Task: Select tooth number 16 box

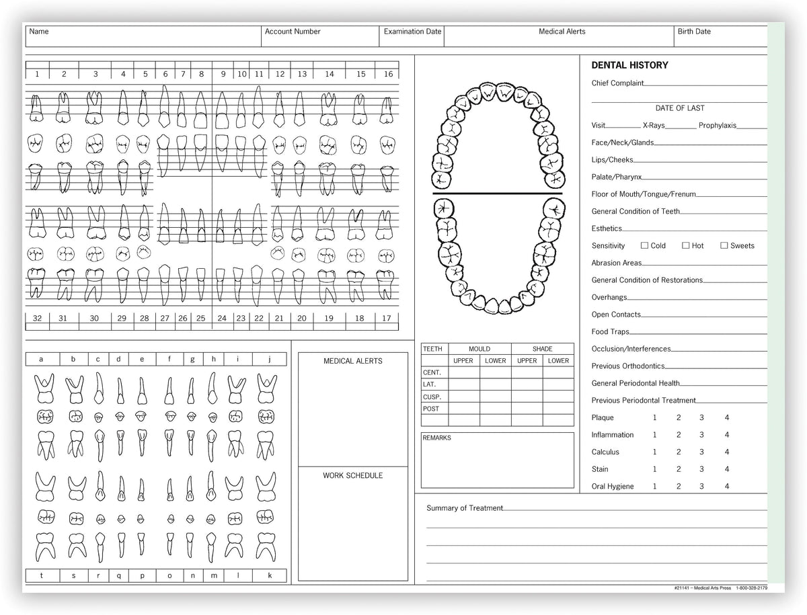Action: click(388, 74)
